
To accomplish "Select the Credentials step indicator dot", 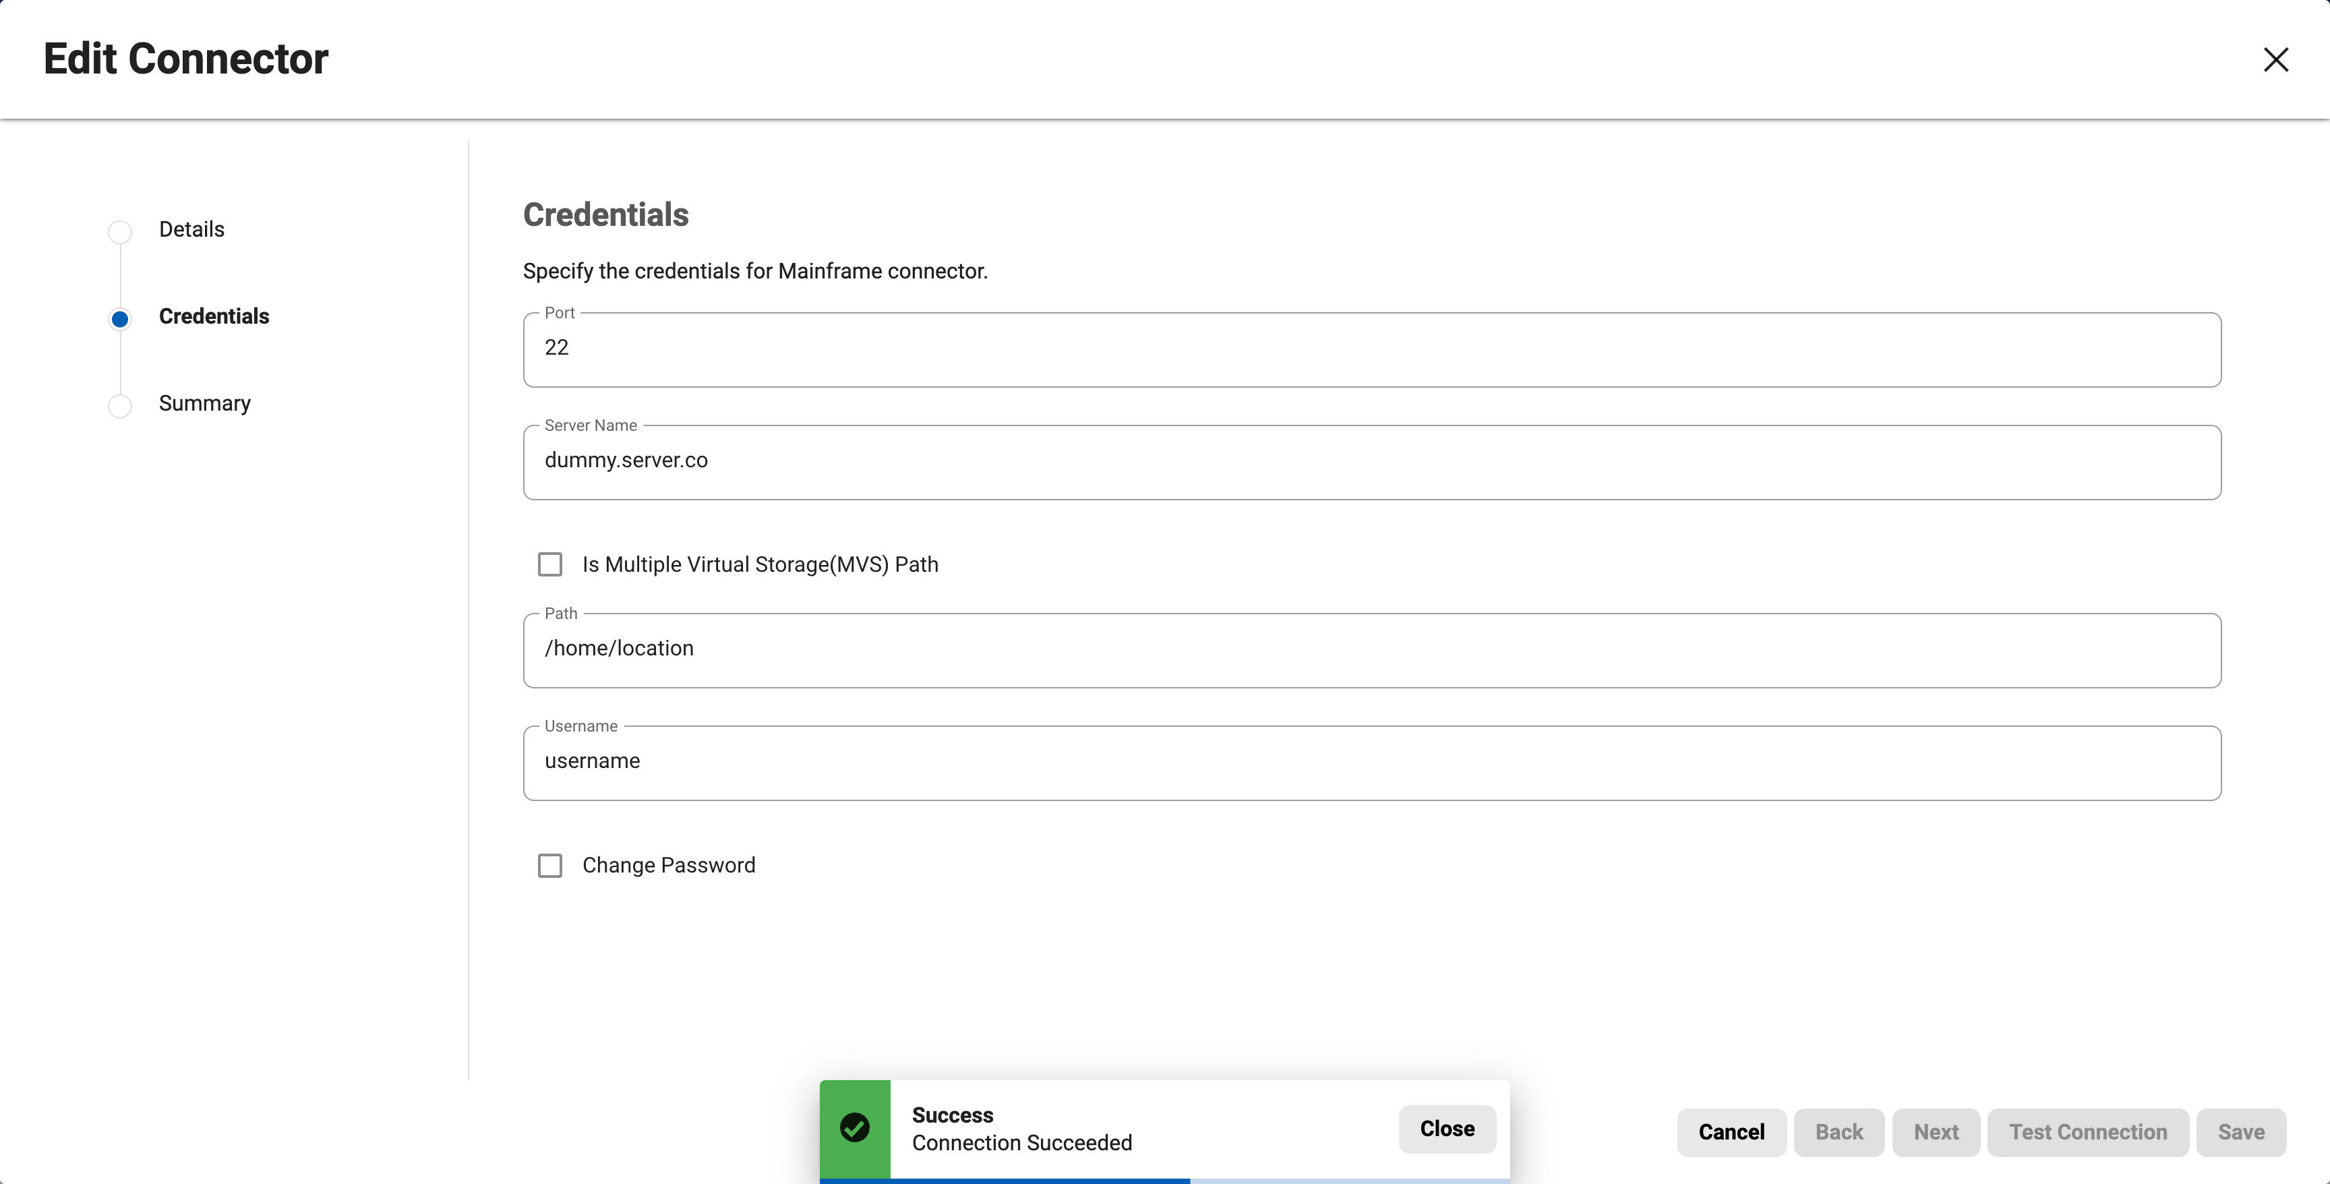I will pyautogui.click(x=119, y=318).
